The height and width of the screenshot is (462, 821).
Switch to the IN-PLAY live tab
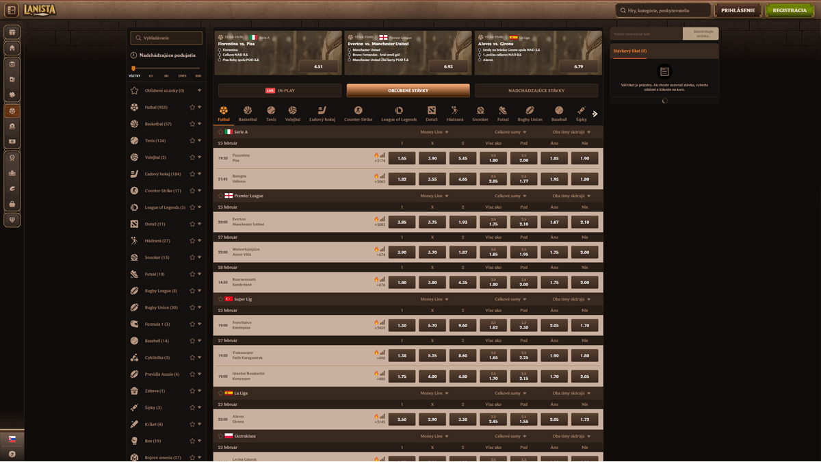click(x=279, y=90)
